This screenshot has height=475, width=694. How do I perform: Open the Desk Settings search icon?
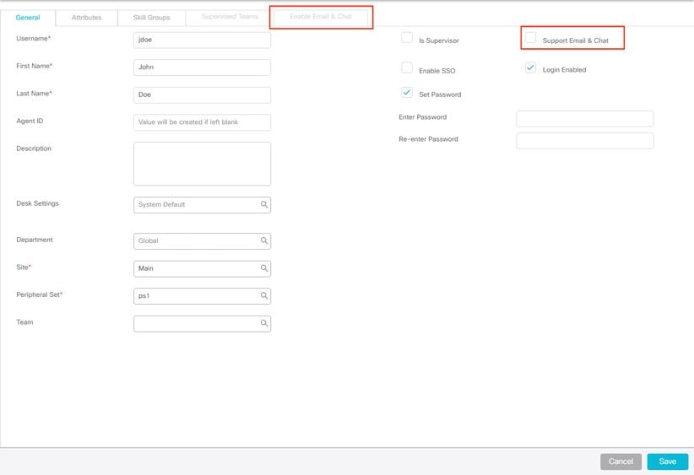pyautogui.click(x=263, y=204)
